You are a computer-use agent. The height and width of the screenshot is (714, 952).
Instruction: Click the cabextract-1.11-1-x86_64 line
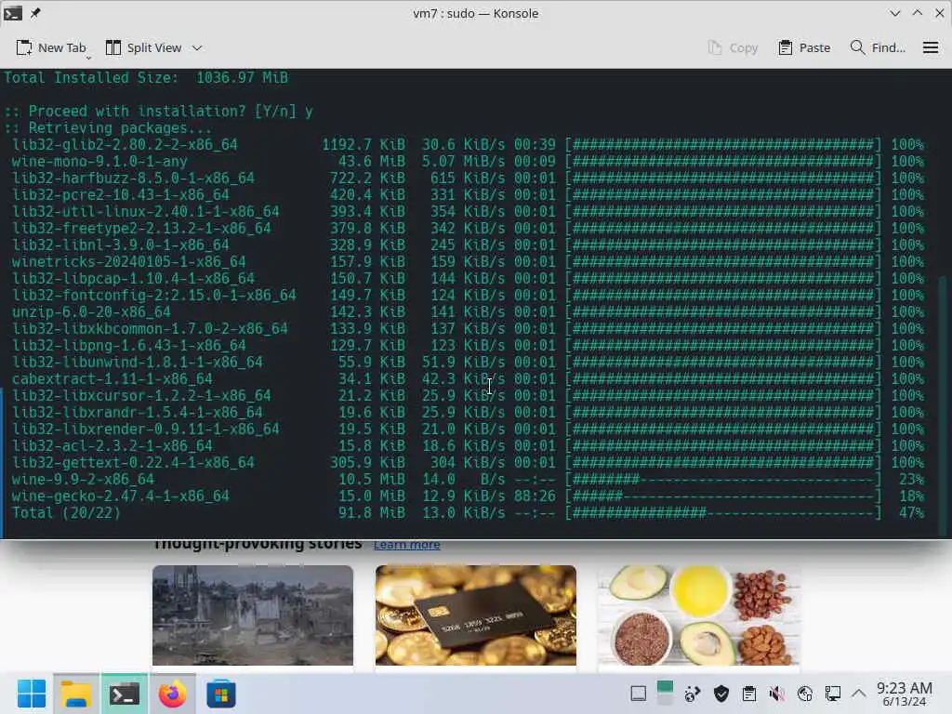pyautogui.click(x=469, y=379)
